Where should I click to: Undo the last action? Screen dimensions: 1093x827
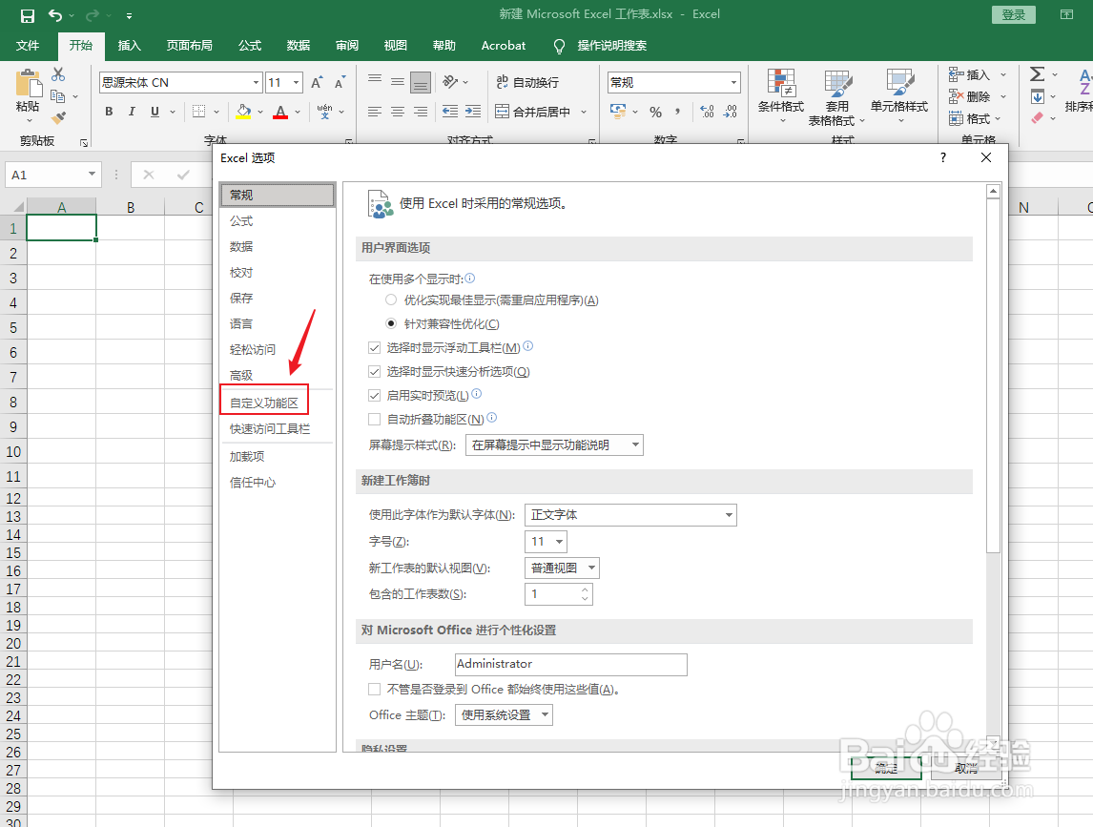55,14
